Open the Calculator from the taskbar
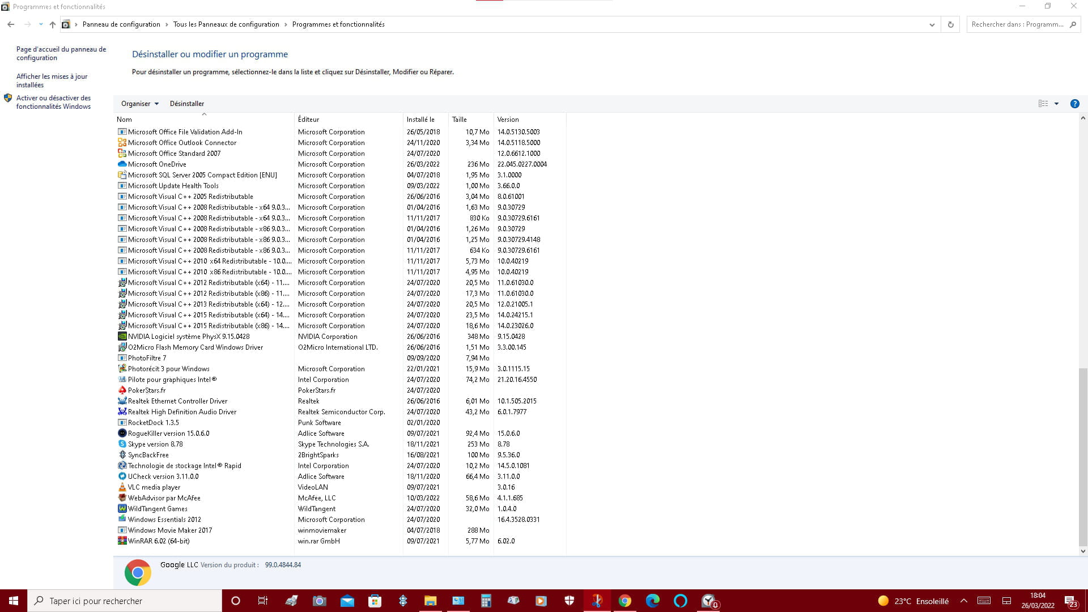The height and width of the screenshot is (612, 1088). click(x=486, y=601)
